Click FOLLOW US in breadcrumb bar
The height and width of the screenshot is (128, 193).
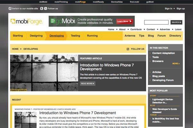coord(138,49)
